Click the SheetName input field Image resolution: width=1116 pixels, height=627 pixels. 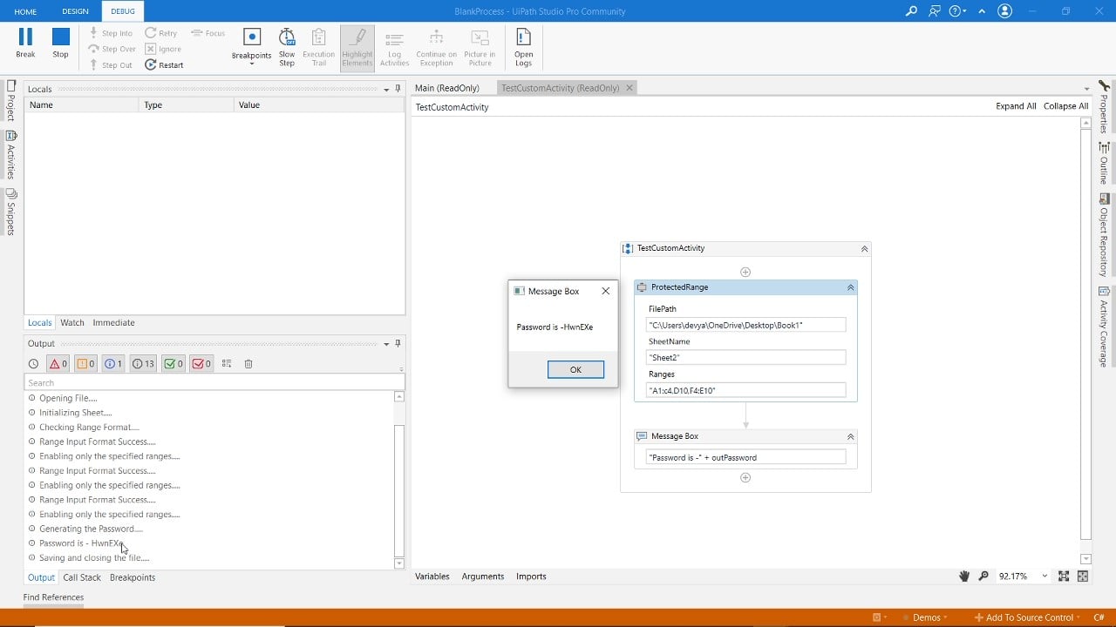tap(745, 357)
